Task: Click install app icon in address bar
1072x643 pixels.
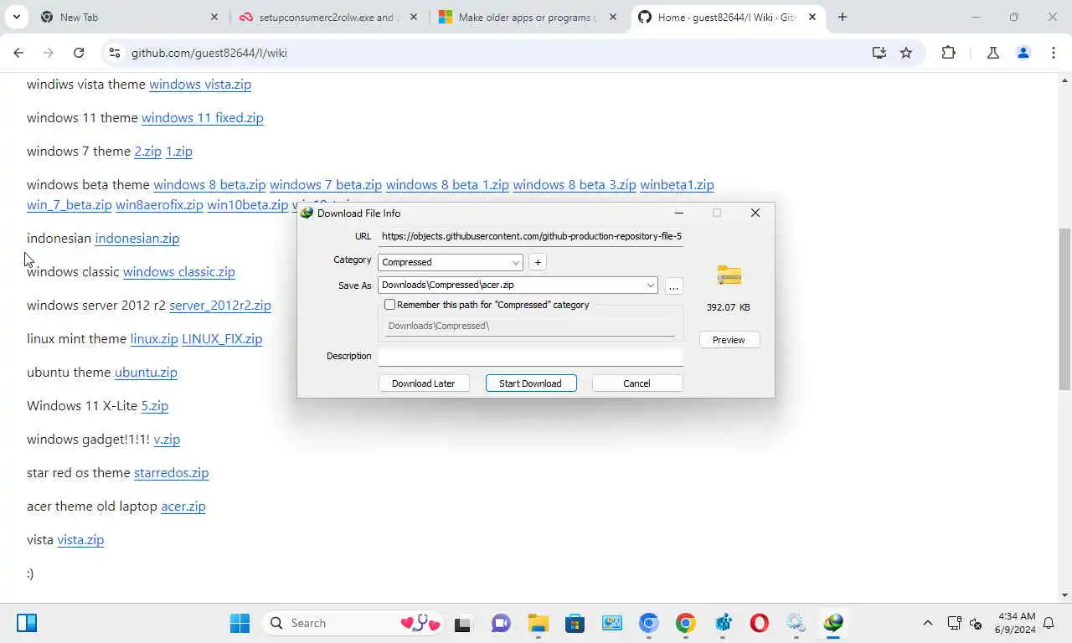Action: pyautogui.click(x=879, y=53)
